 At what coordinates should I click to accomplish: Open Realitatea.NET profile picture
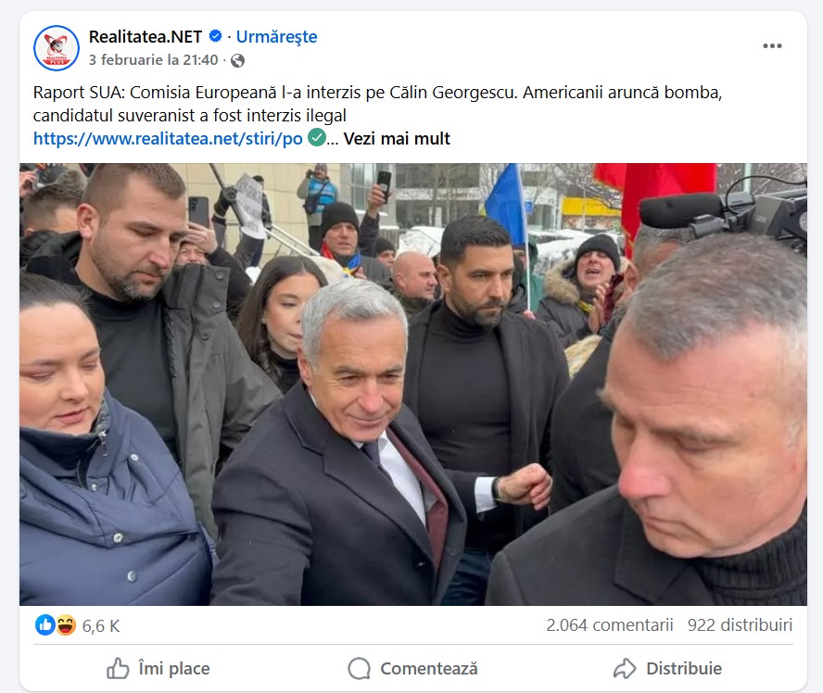tap(57, 48)
